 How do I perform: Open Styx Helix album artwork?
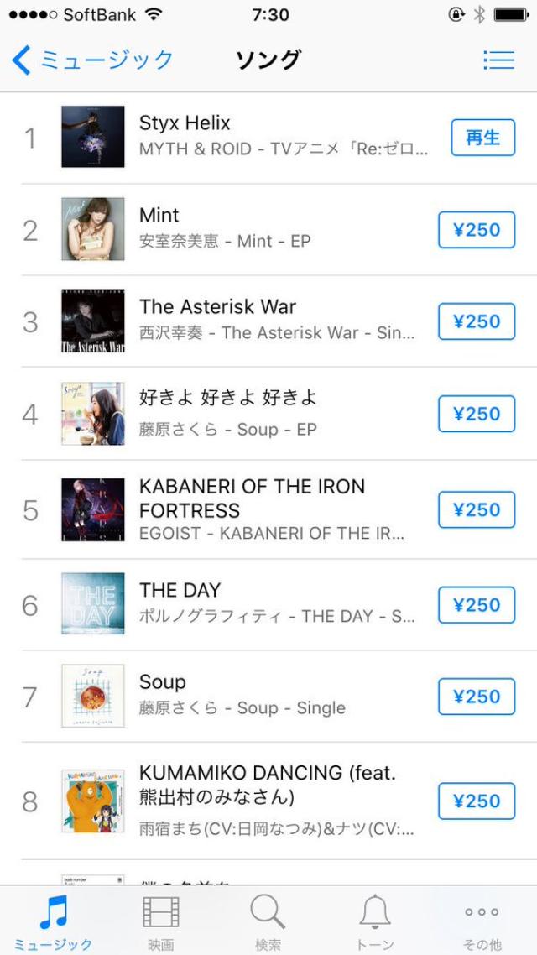[93, 137]
